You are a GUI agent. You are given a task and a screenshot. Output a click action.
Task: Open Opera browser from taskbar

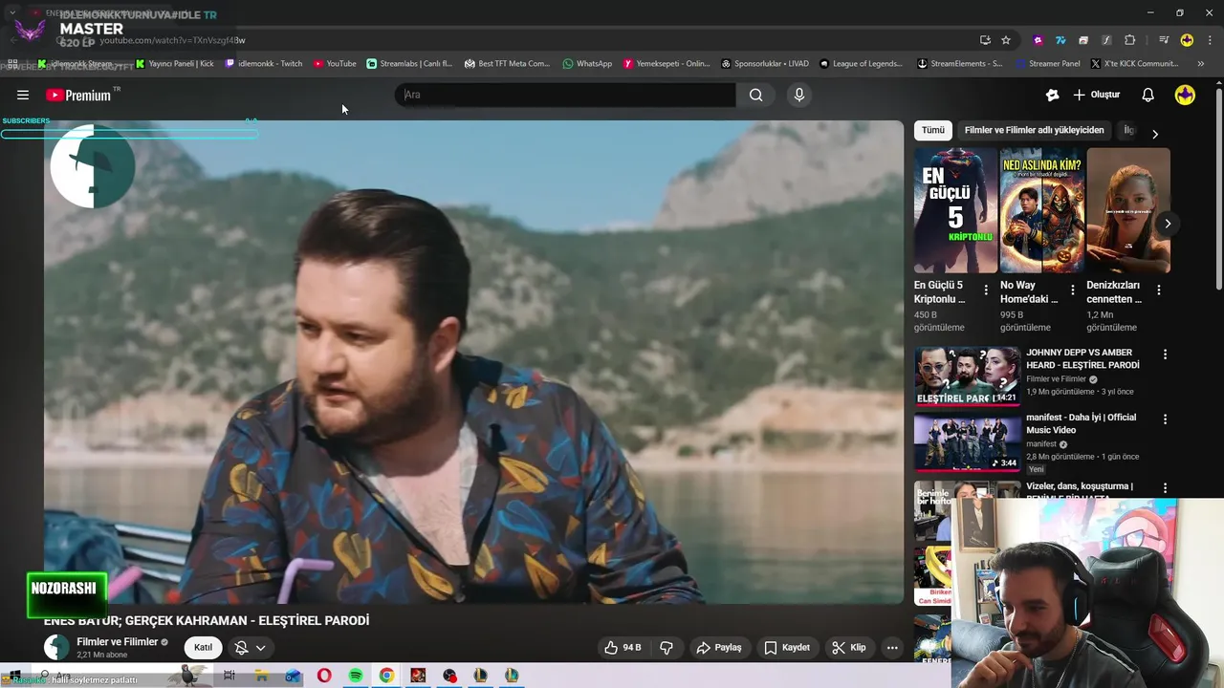click(x=324, y=676)
